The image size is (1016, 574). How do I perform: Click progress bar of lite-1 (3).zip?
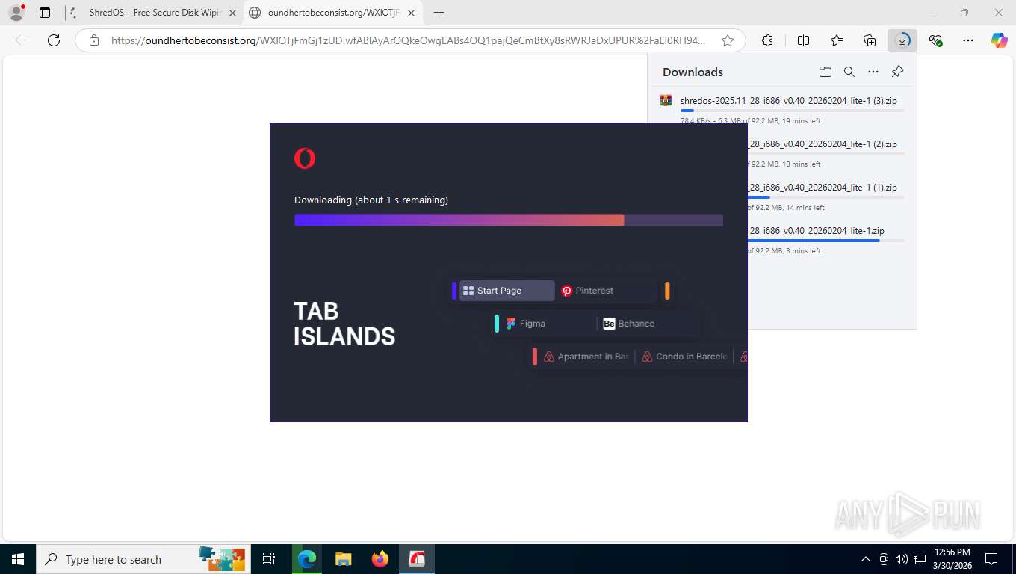[792, 111]
